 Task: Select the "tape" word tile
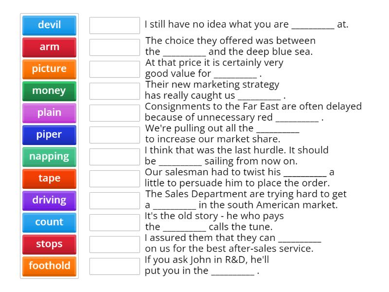[x=49, y=178]
